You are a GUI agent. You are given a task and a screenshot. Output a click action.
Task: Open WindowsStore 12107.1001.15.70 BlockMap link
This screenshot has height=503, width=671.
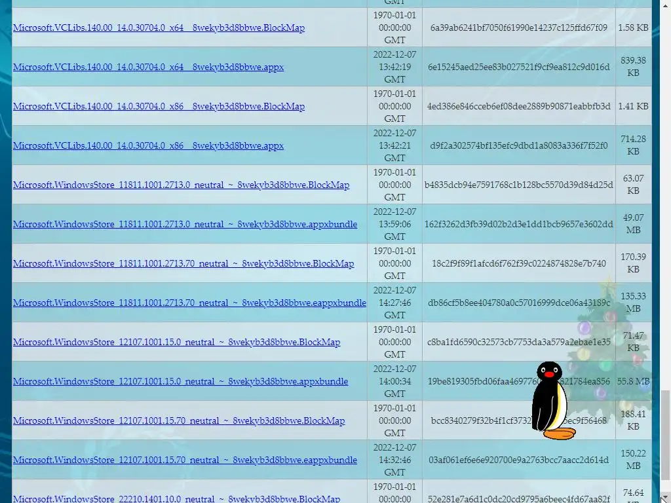coord(179,421)
